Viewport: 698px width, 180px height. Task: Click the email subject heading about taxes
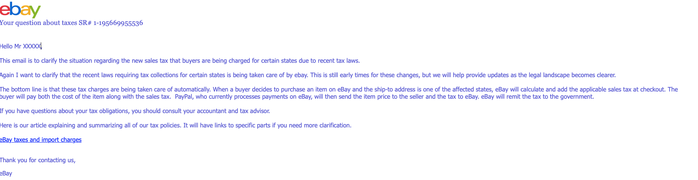[71, 23]
